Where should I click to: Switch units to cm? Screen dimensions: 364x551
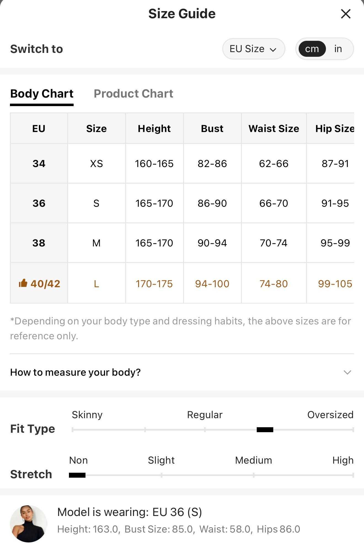(x=312, y=49)
